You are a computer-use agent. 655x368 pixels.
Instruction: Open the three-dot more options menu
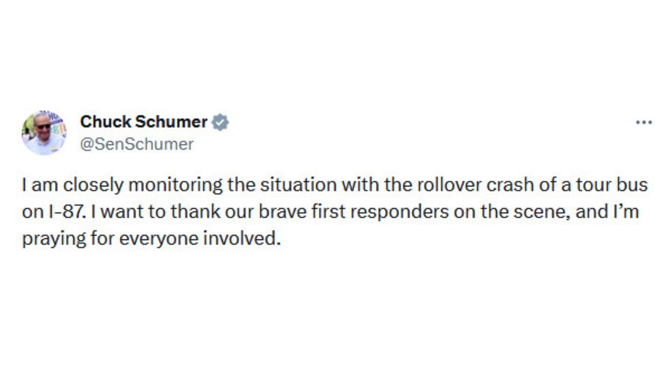click(644, 122)
